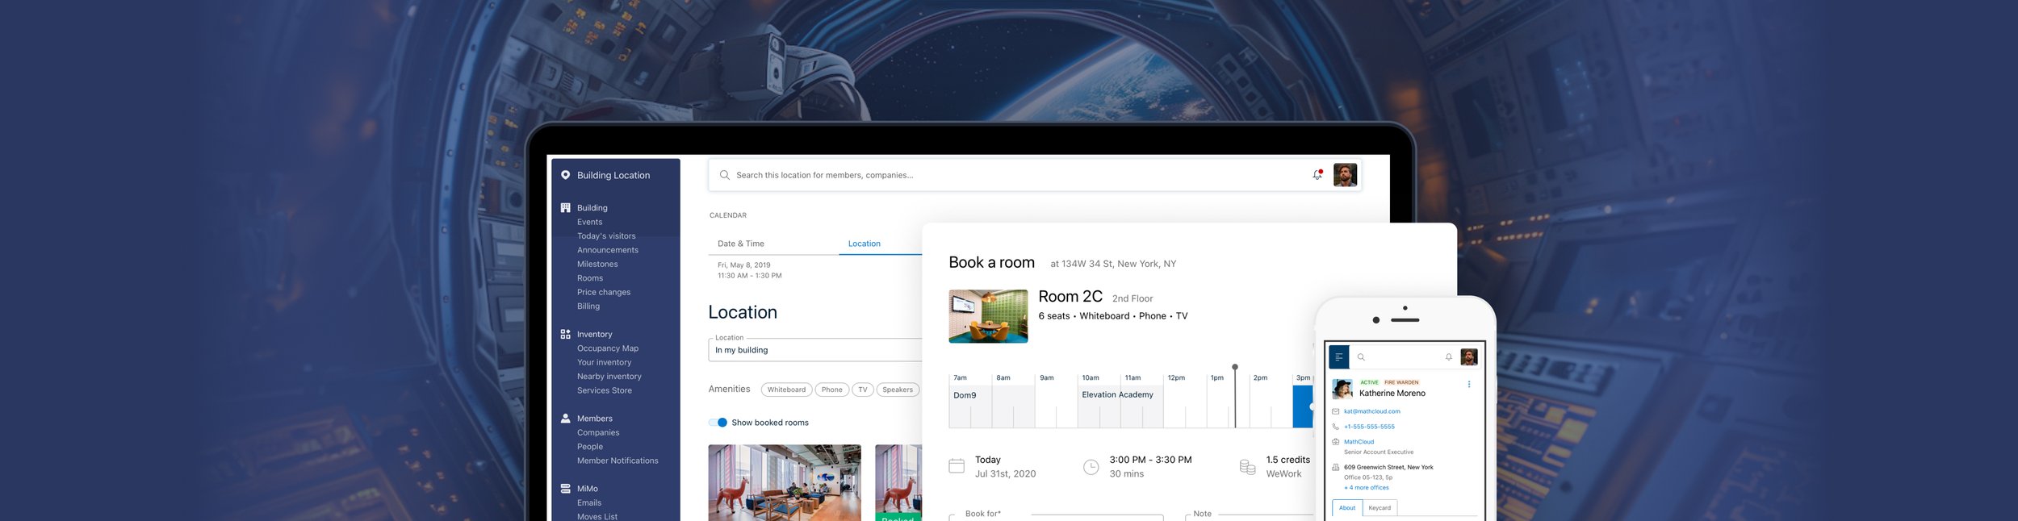
Task: Click the search magnifier icon on laptop
Action: (724, 175)
